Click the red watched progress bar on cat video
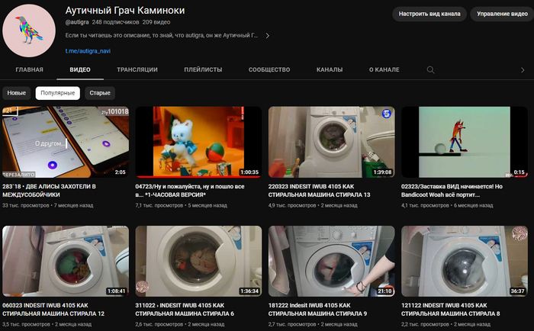534x331 pixels. coord(198,177)
